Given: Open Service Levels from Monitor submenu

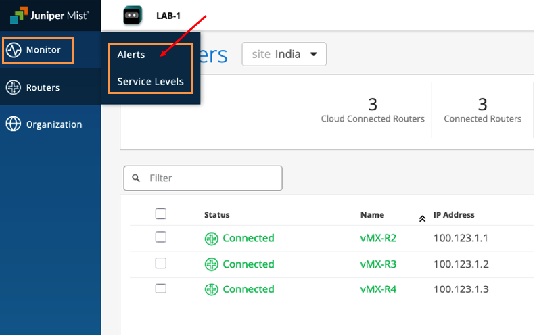Looking at the screenshot, I should (150, 82).
